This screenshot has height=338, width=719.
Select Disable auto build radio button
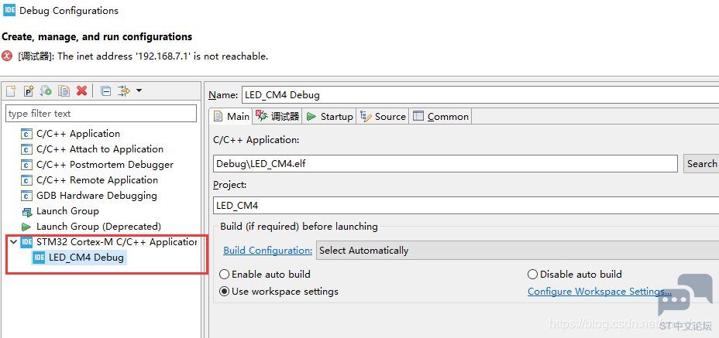pos(532,275)
